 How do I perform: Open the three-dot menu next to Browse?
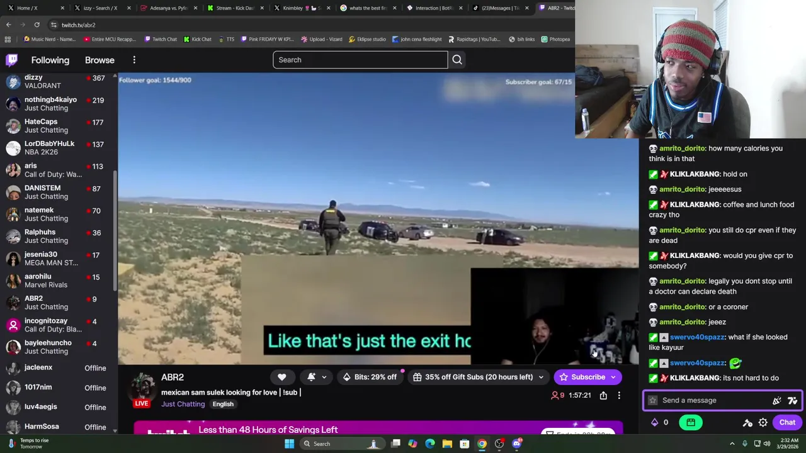[x=134, y=60]
